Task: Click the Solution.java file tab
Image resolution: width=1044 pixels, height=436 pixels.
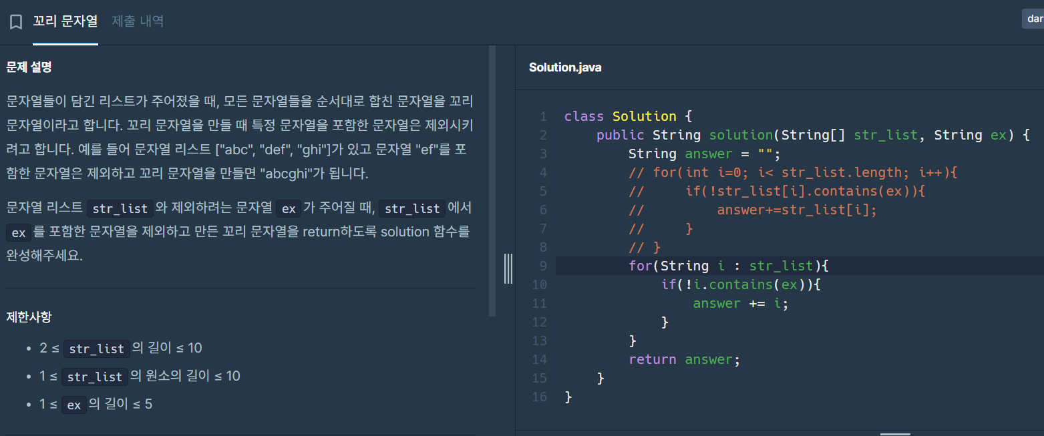Action: pyautogui.click(x=565, y=67)
